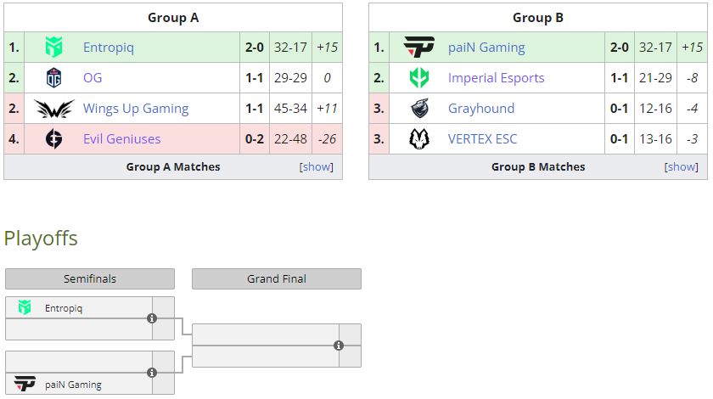713x399 pixels.
Task: Show Group B Matches
Action: [682, 167]
